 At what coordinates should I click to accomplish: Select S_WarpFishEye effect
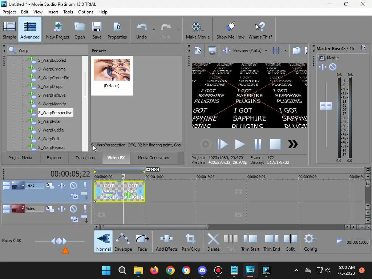point(52,95)
